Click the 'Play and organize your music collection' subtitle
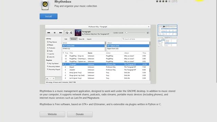Screen dimensions: 217x122 coord(76,6)
